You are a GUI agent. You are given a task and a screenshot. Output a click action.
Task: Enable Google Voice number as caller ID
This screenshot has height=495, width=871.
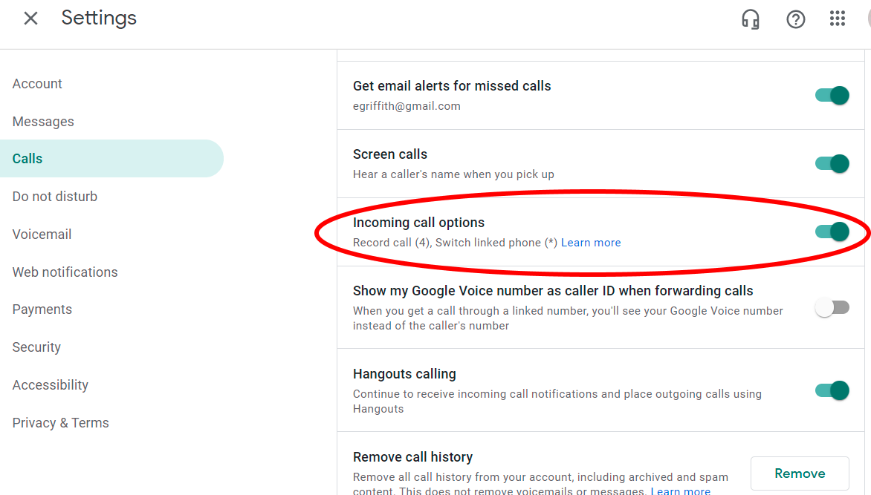[832, 307]
